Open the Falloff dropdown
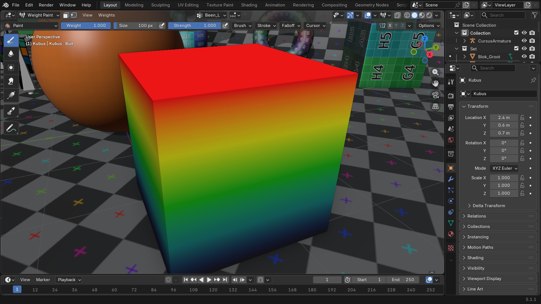 [x=291, y=26]
